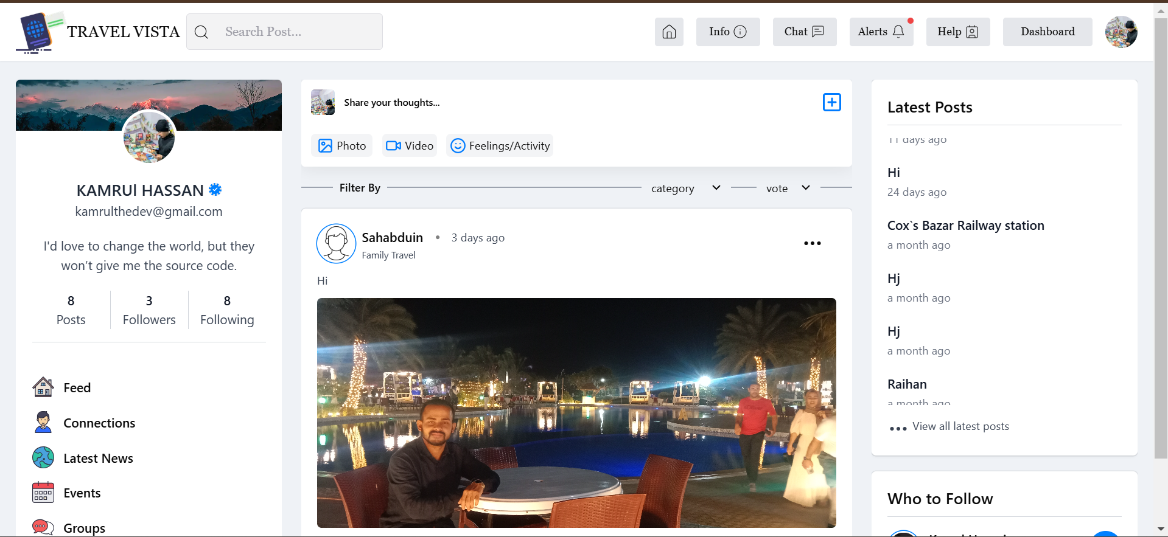Open Groups from sidebar menu
Viewport: 1168px width, 537px height.
click(84, 528)
